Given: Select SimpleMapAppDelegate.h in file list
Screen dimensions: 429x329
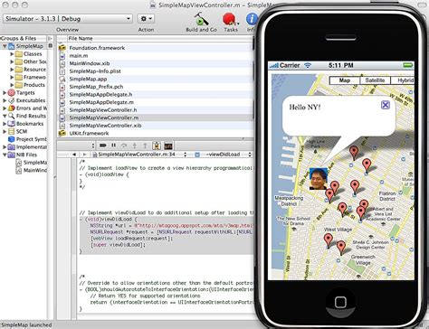Looking at the screenshot, I should click(x=155, y=95).
